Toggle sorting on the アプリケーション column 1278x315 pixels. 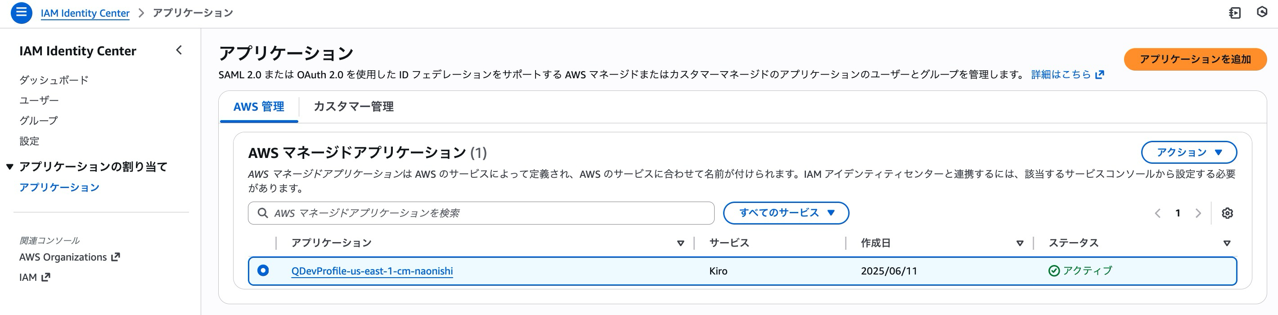tap(679, 243)
